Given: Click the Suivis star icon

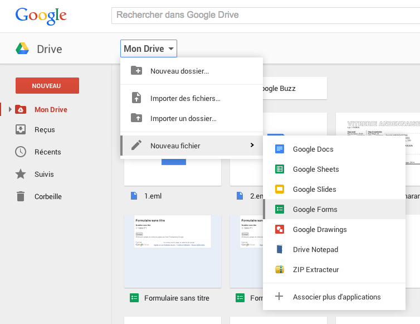Looking at the screenshot, I should coord(21,174).
